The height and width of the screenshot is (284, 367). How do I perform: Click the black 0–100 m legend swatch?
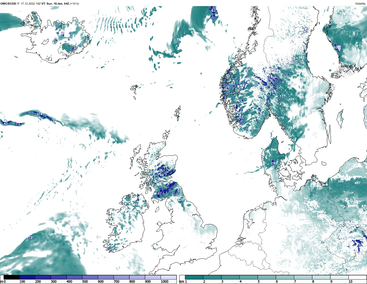click(12, 277)
